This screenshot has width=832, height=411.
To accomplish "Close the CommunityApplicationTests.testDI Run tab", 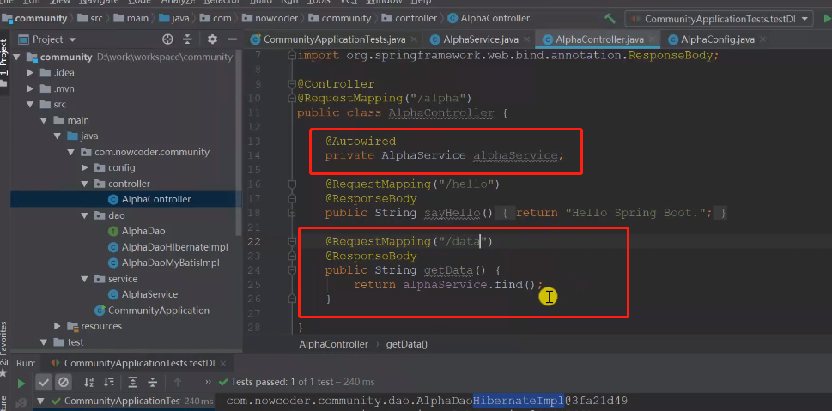I will point(223,363).
